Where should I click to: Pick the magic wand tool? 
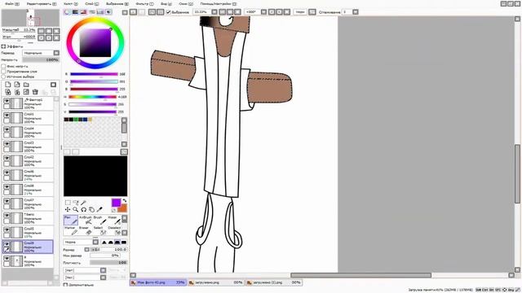83,203
